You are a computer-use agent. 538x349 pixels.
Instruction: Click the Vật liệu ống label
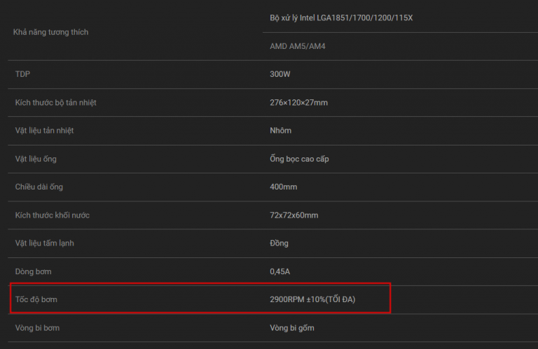[36, 159]
